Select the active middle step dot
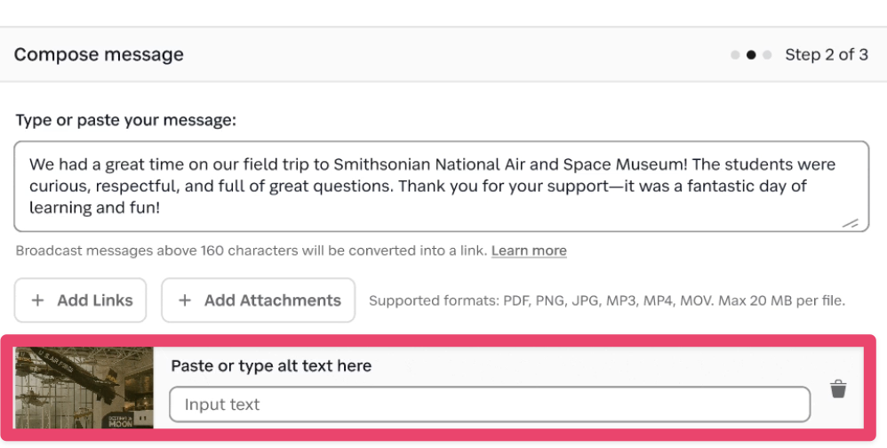887x448 pixels. pos(751,55)
